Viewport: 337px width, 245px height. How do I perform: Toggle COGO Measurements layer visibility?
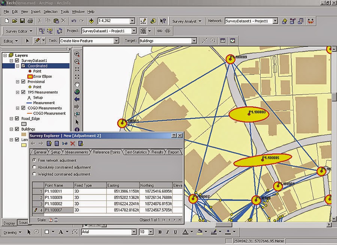click(23, 108)
